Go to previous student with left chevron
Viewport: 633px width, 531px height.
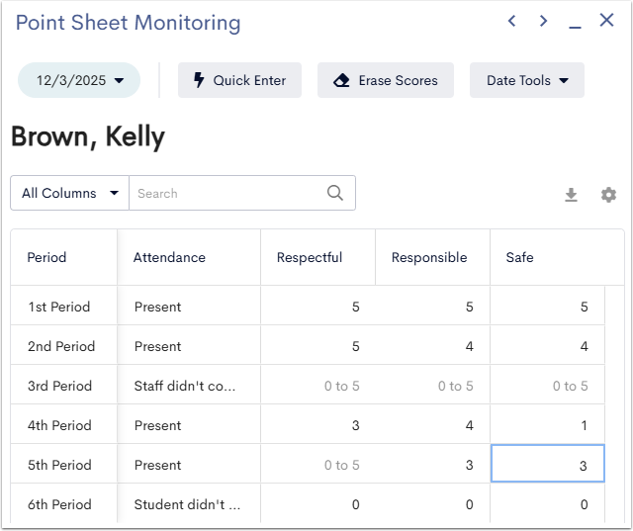click(x=512, y=21)
